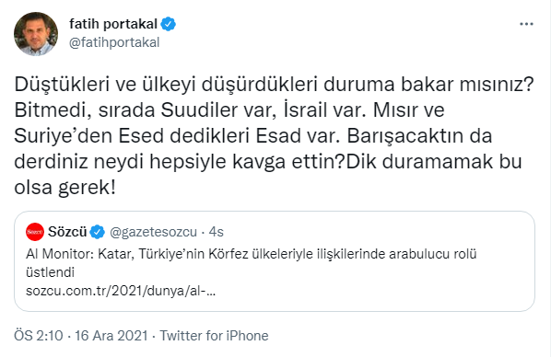This screenshot has width=551, height=357.
Task: Click the ÖS 2:10 time of the tweet
Action: 39,336
